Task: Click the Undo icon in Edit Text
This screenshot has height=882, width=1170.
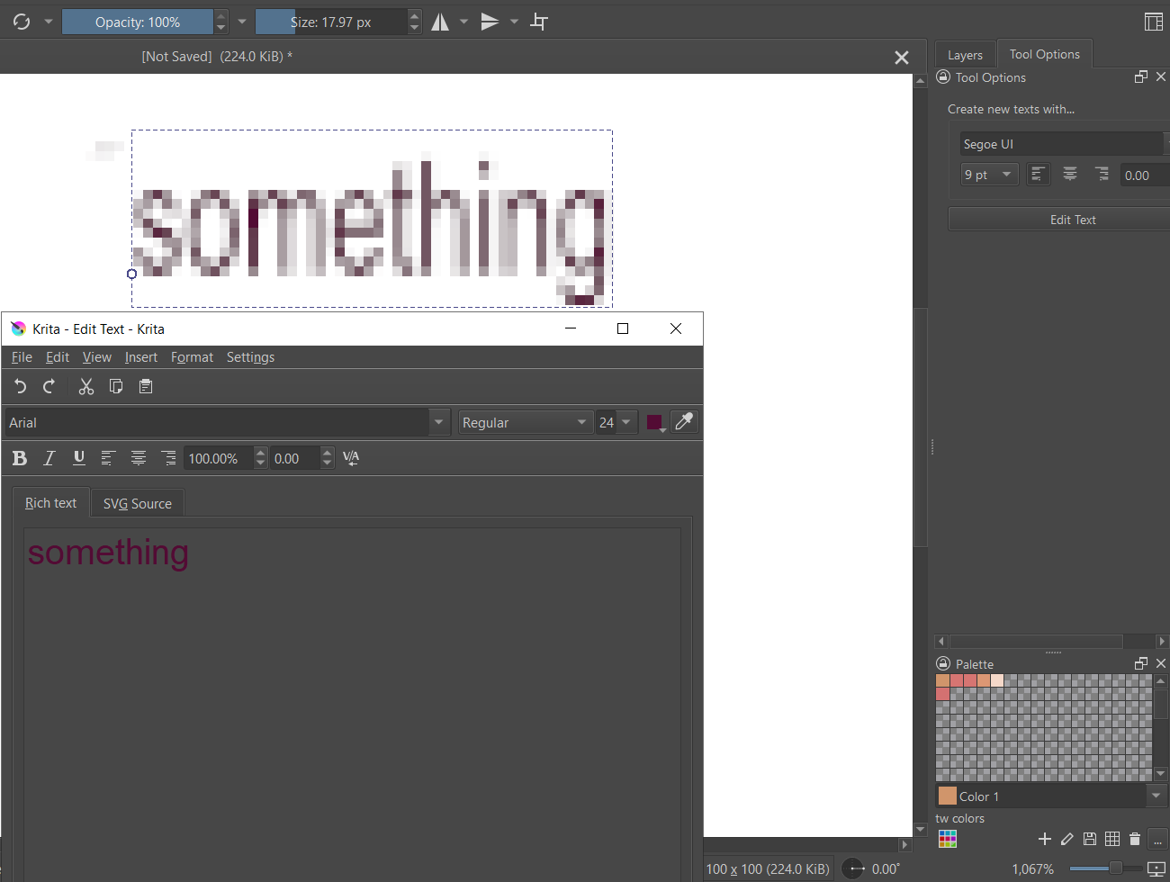Action: point(21,386)
